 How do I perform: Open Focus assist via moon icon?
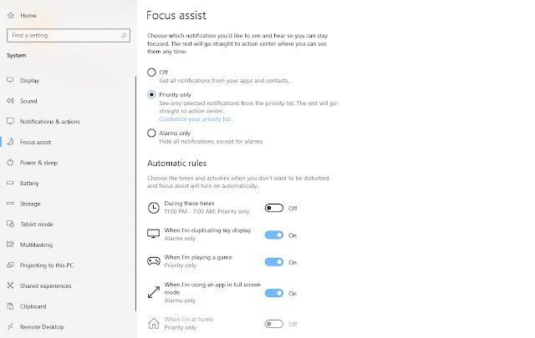10,142
